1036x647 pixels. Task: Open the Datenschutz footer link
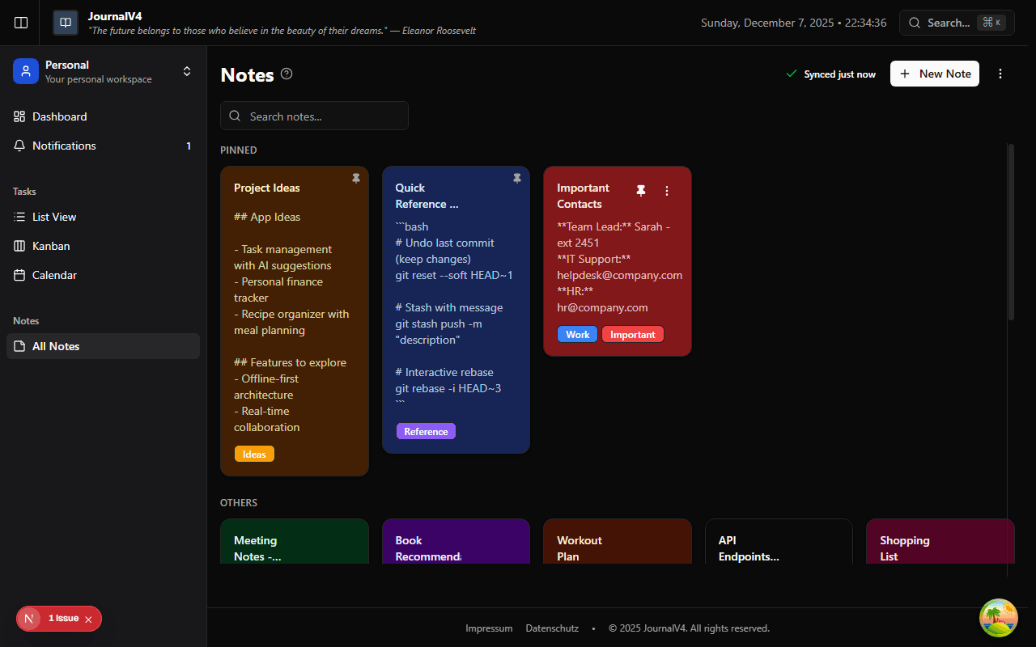coord(552,628)
